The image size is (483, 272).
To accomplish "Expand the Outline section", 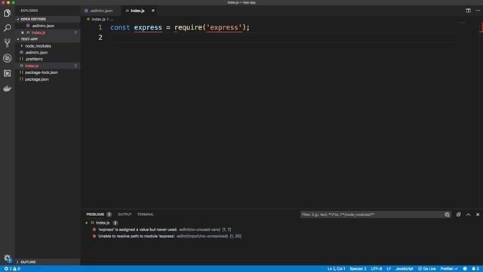I will pyautogui.click(x=48, y=262).
